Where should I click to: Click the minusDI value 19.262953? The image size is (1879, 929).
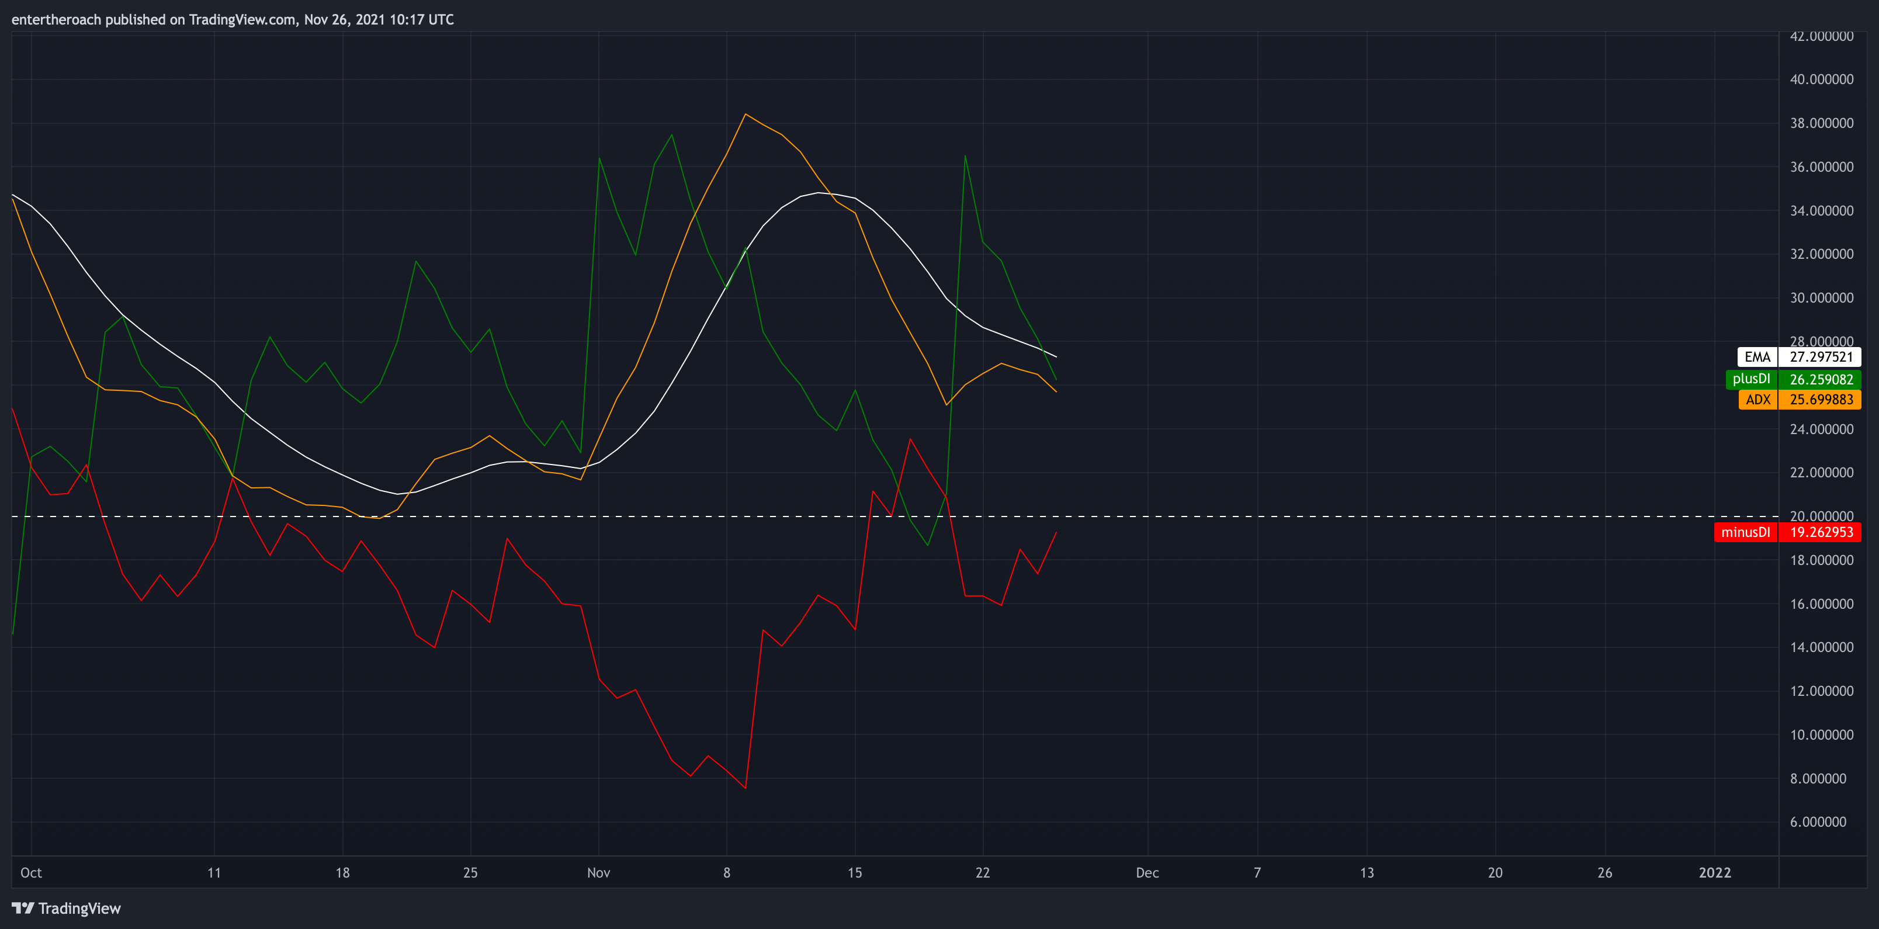[x=1821, y=532]
